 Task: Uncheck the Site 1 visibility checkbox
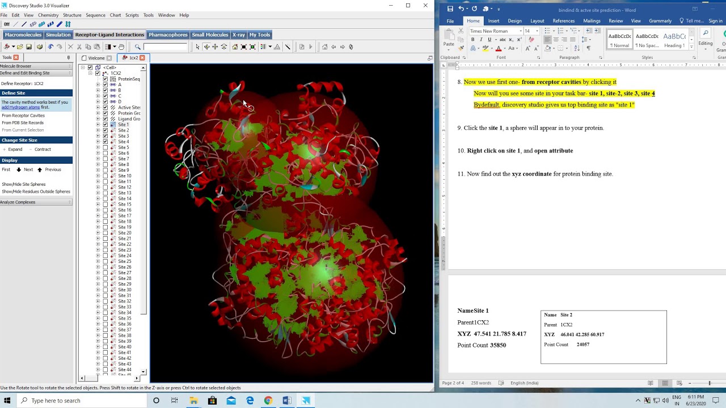tap(105, 125)
